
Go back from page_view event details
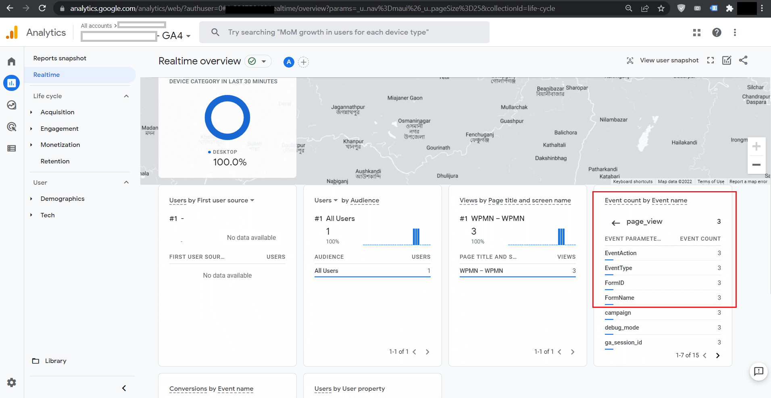point(616,222)
